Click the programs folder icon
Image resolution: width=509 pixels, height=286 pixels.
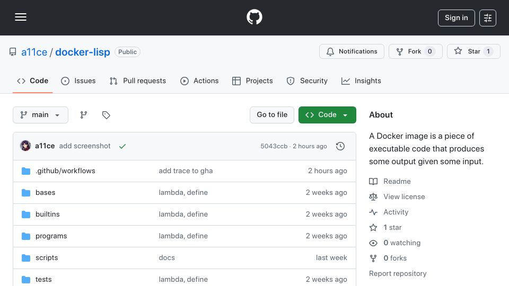click(26, 236)
